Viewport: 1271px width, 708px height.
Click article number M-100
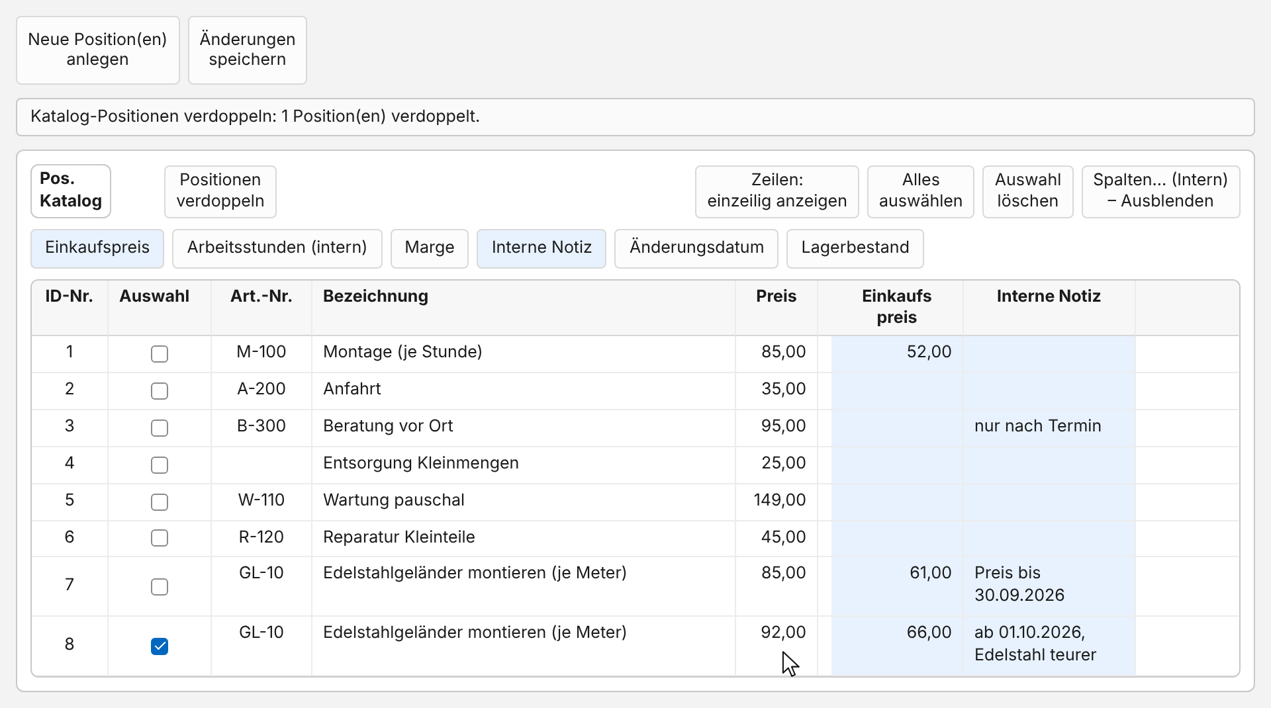(x=261, y=352)
